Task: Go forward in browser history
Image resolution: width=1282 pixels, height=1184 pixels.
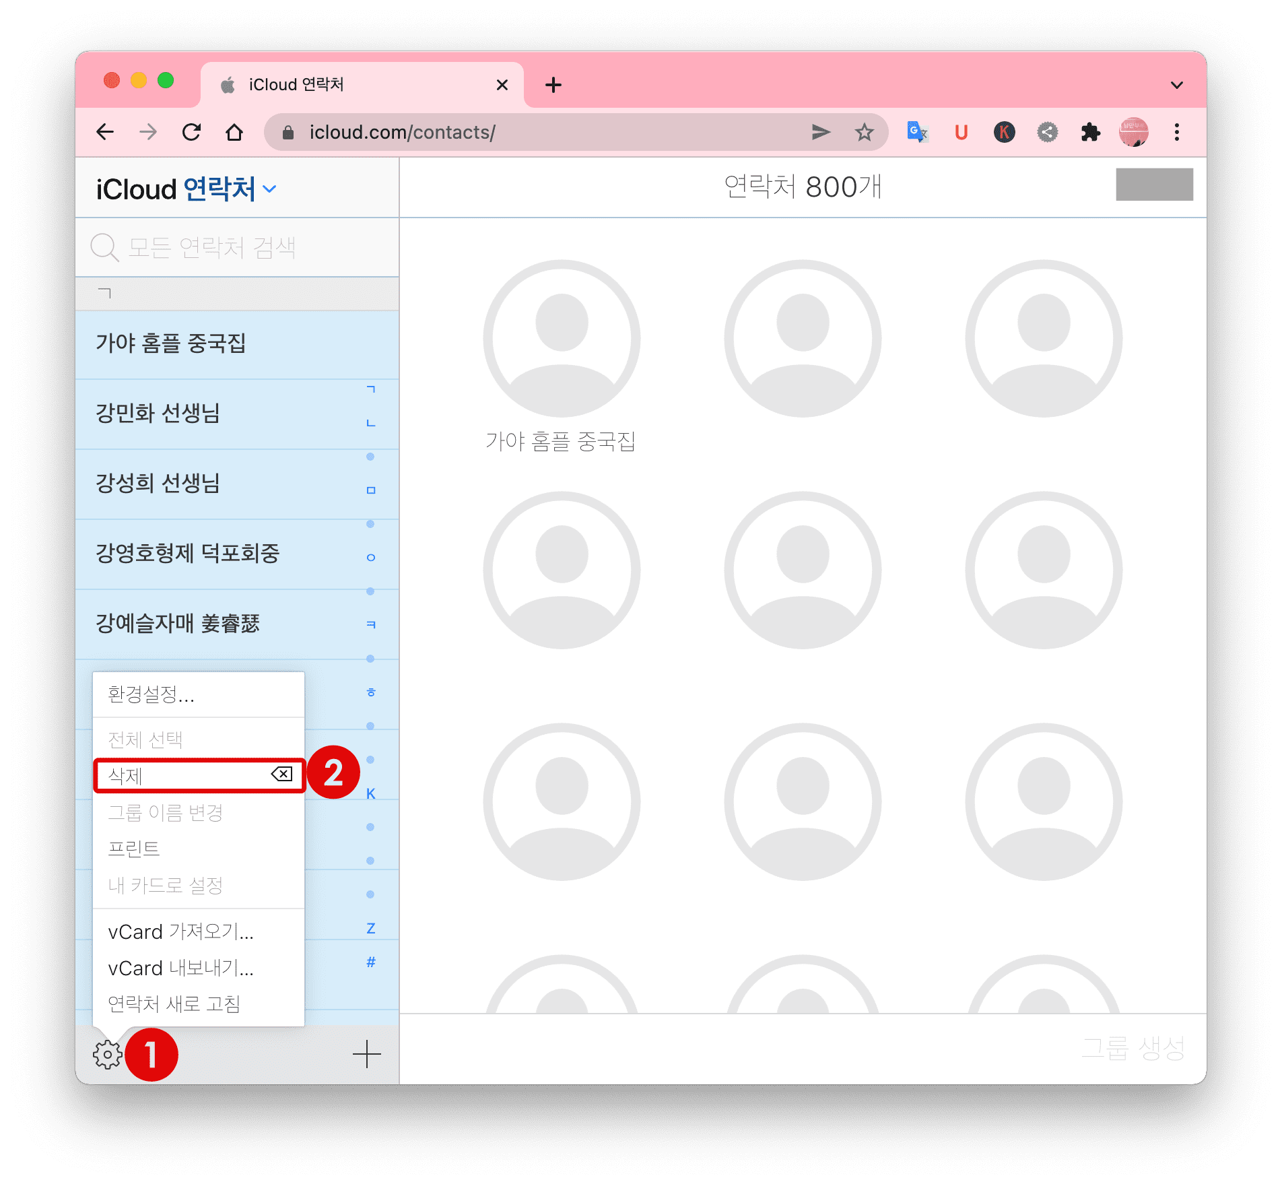Action: coord(148,132)
